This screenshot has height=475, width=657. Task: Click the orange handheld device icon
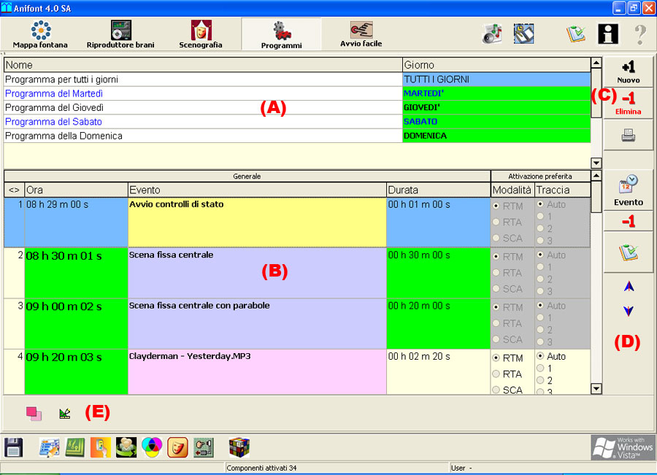click(100, 447)
